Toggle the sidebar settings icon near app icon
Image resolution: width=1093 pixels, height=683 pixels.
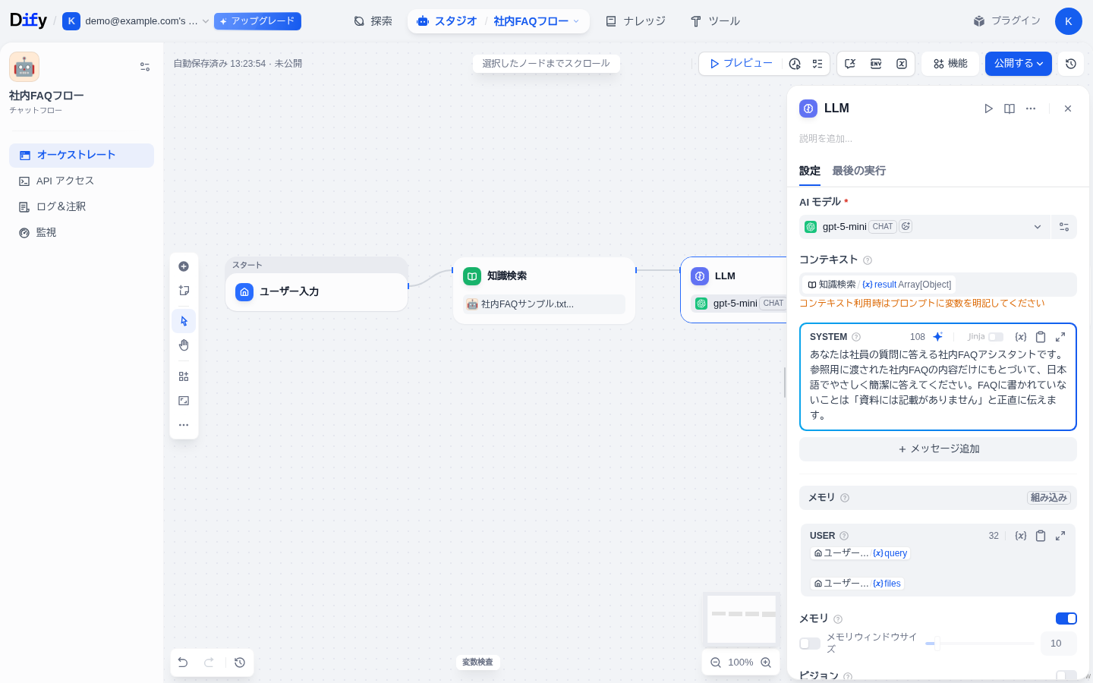[x=145, y=67]
